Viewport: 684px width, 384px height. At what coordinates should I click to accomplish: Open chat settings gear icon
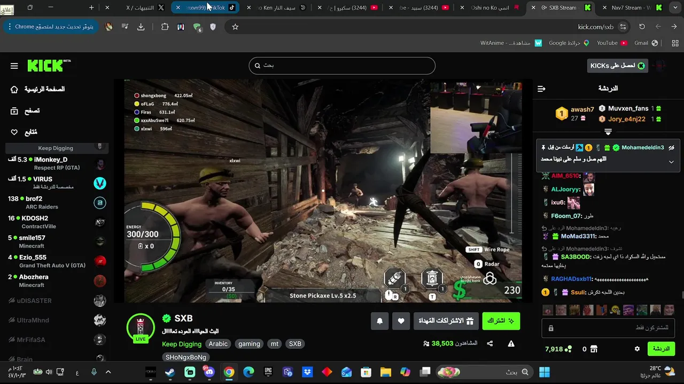pyautogui.click(x=637, y=349)
